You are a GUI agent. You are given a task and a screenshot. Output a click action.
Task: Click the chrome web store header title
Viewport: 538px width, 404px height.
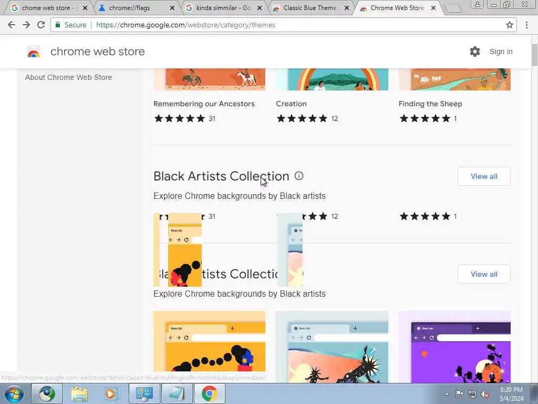tap(97, 52)
